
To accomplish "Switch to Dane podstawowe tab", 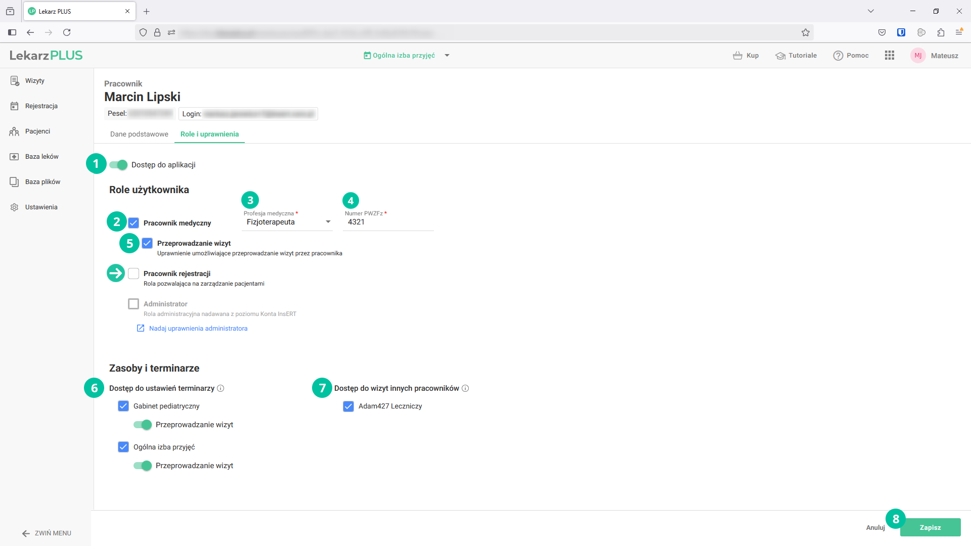I will (139, 134).
